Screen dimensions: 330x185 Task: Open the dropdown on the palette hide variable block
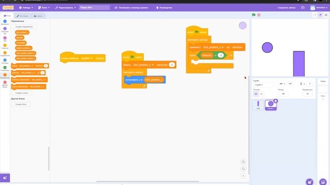coord(37,87)
